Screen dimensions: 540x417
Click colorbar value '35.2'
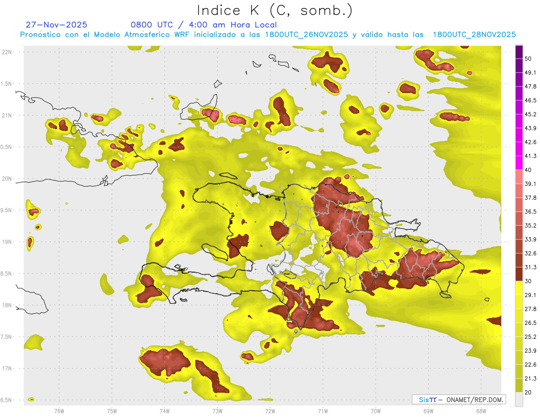click(x=531, y=225)
